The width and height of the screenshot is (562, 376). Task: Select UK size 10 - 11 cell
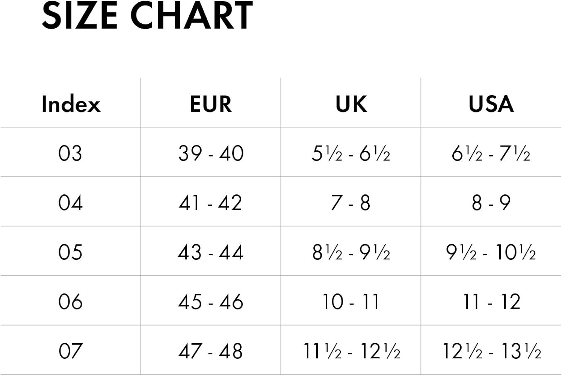351,302
